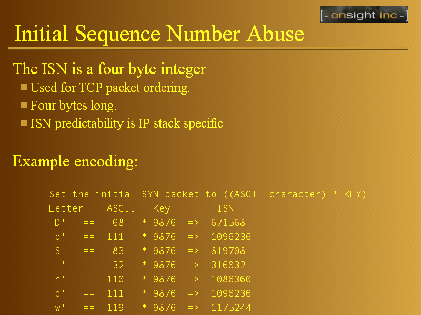Click the ISN value 1086360
Viewport: 421px width, 315px height.
click(x=231, y=279)
